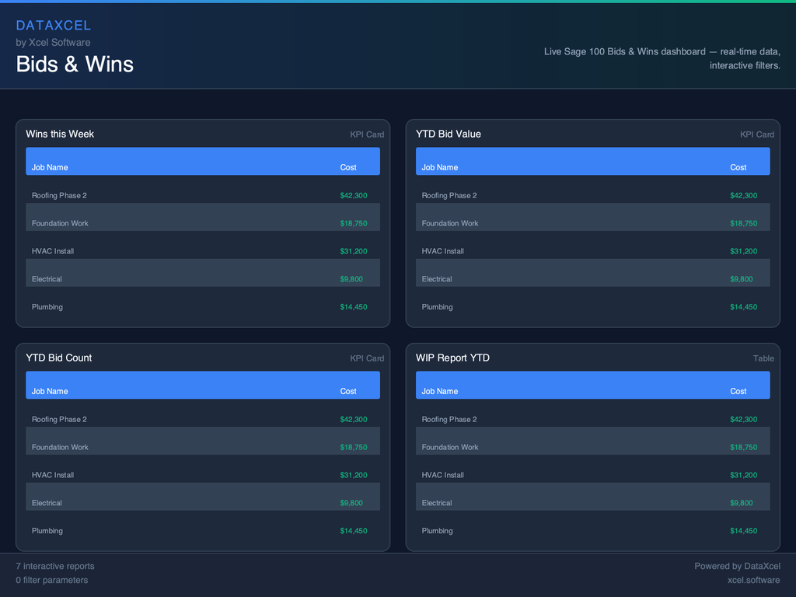This screenshot has width=796, height=597.
Task: Click $42,300 cost in WIP Report YTD
Action: tap(743, 419)
